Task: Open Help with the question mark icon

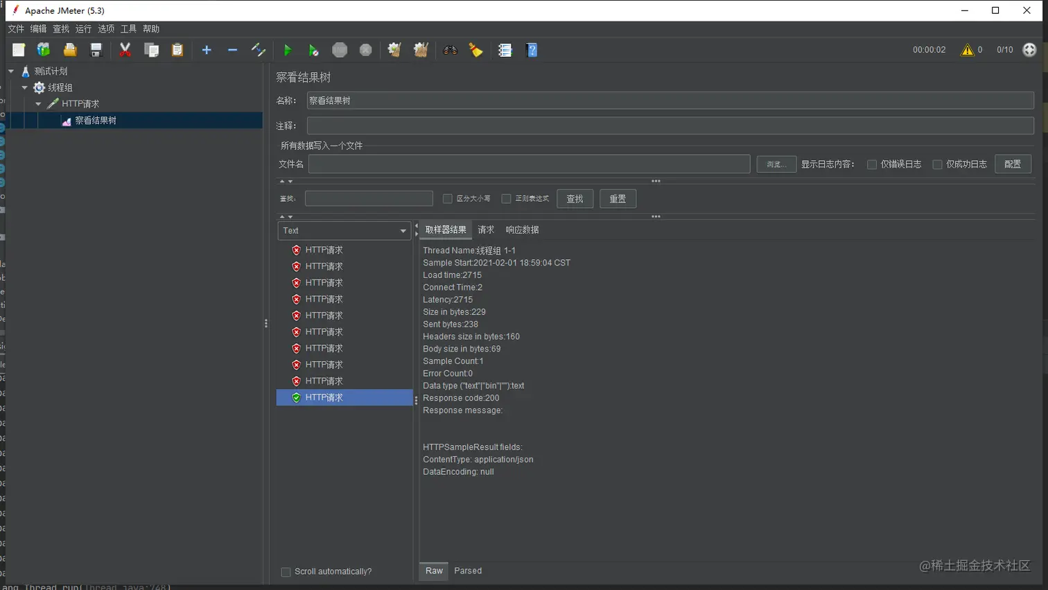Action: point(532,50)
